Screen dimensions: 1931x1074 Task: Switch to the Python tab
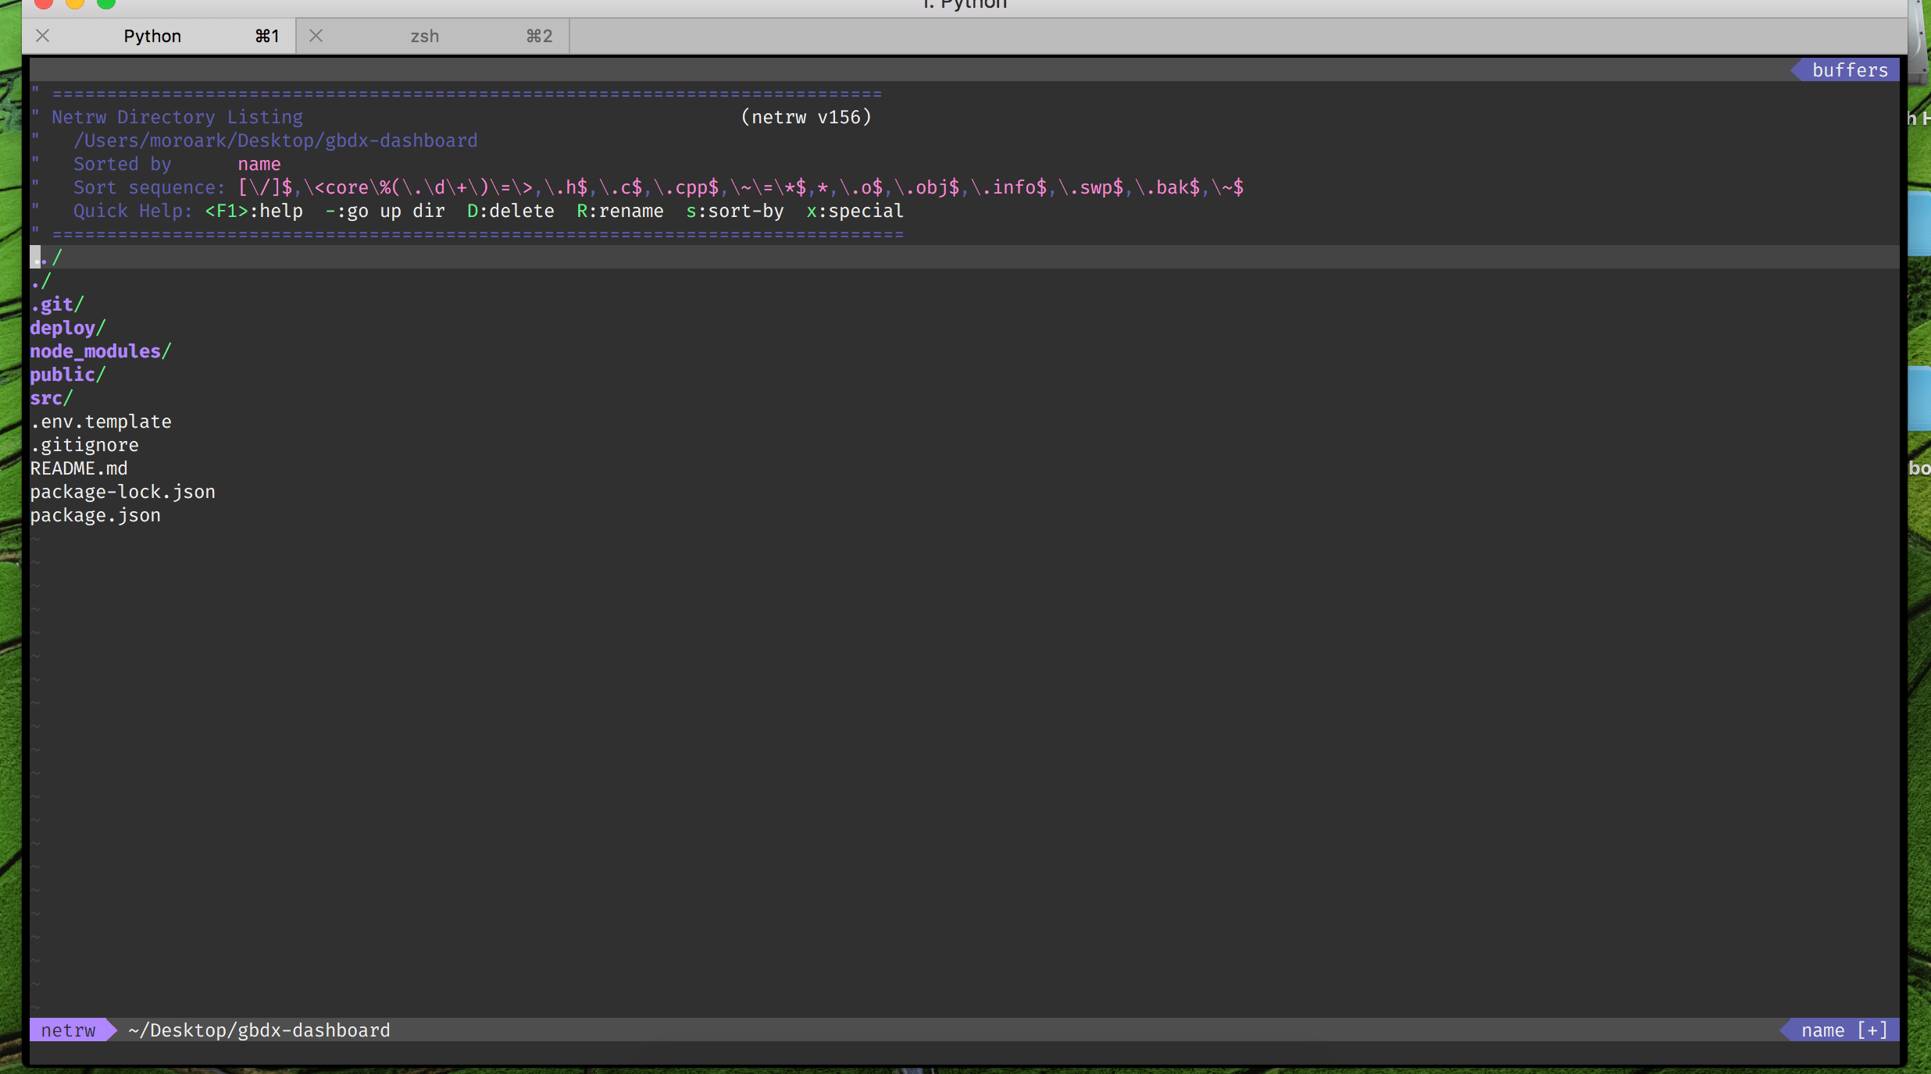tap(153, 36)
